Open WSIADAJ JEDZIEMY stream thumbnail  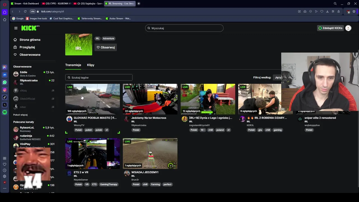(150, 153)
